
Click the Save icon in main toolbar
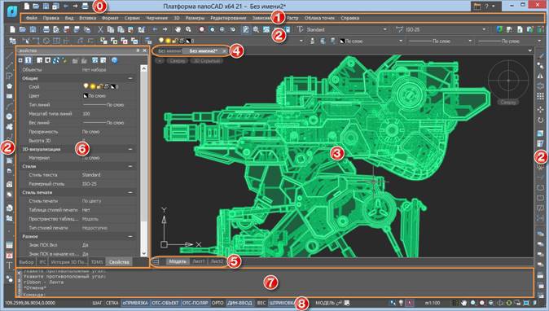pos(33,30)
